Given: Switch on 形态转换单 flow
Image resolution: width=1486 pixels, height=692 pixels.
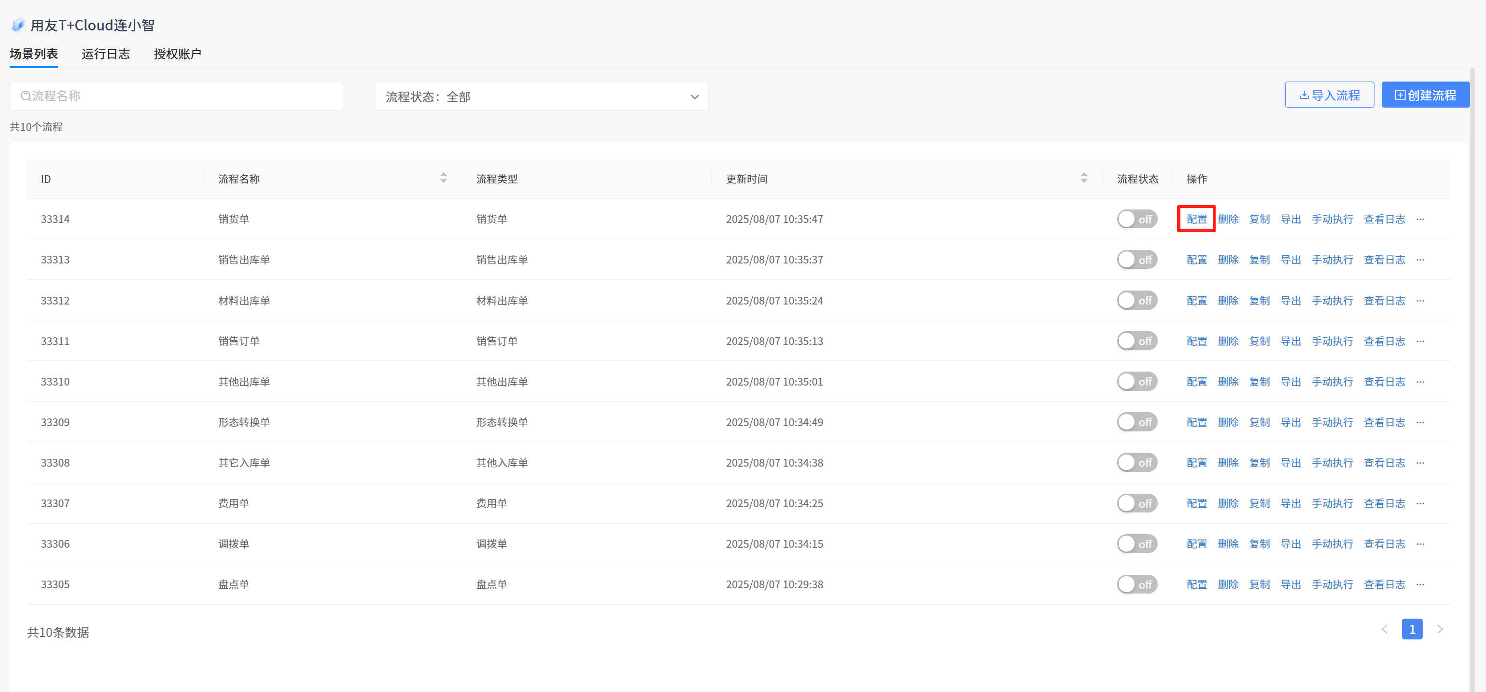Looking at the screenshot, I should tap(1137, 422).
